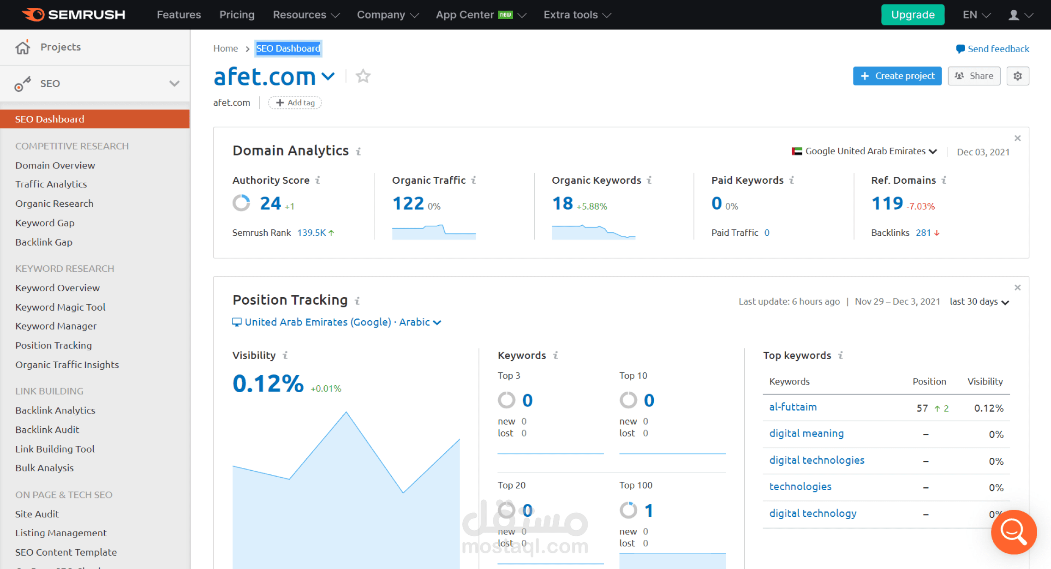
Task: Click the Create project button
Action: tap(896, 76)
